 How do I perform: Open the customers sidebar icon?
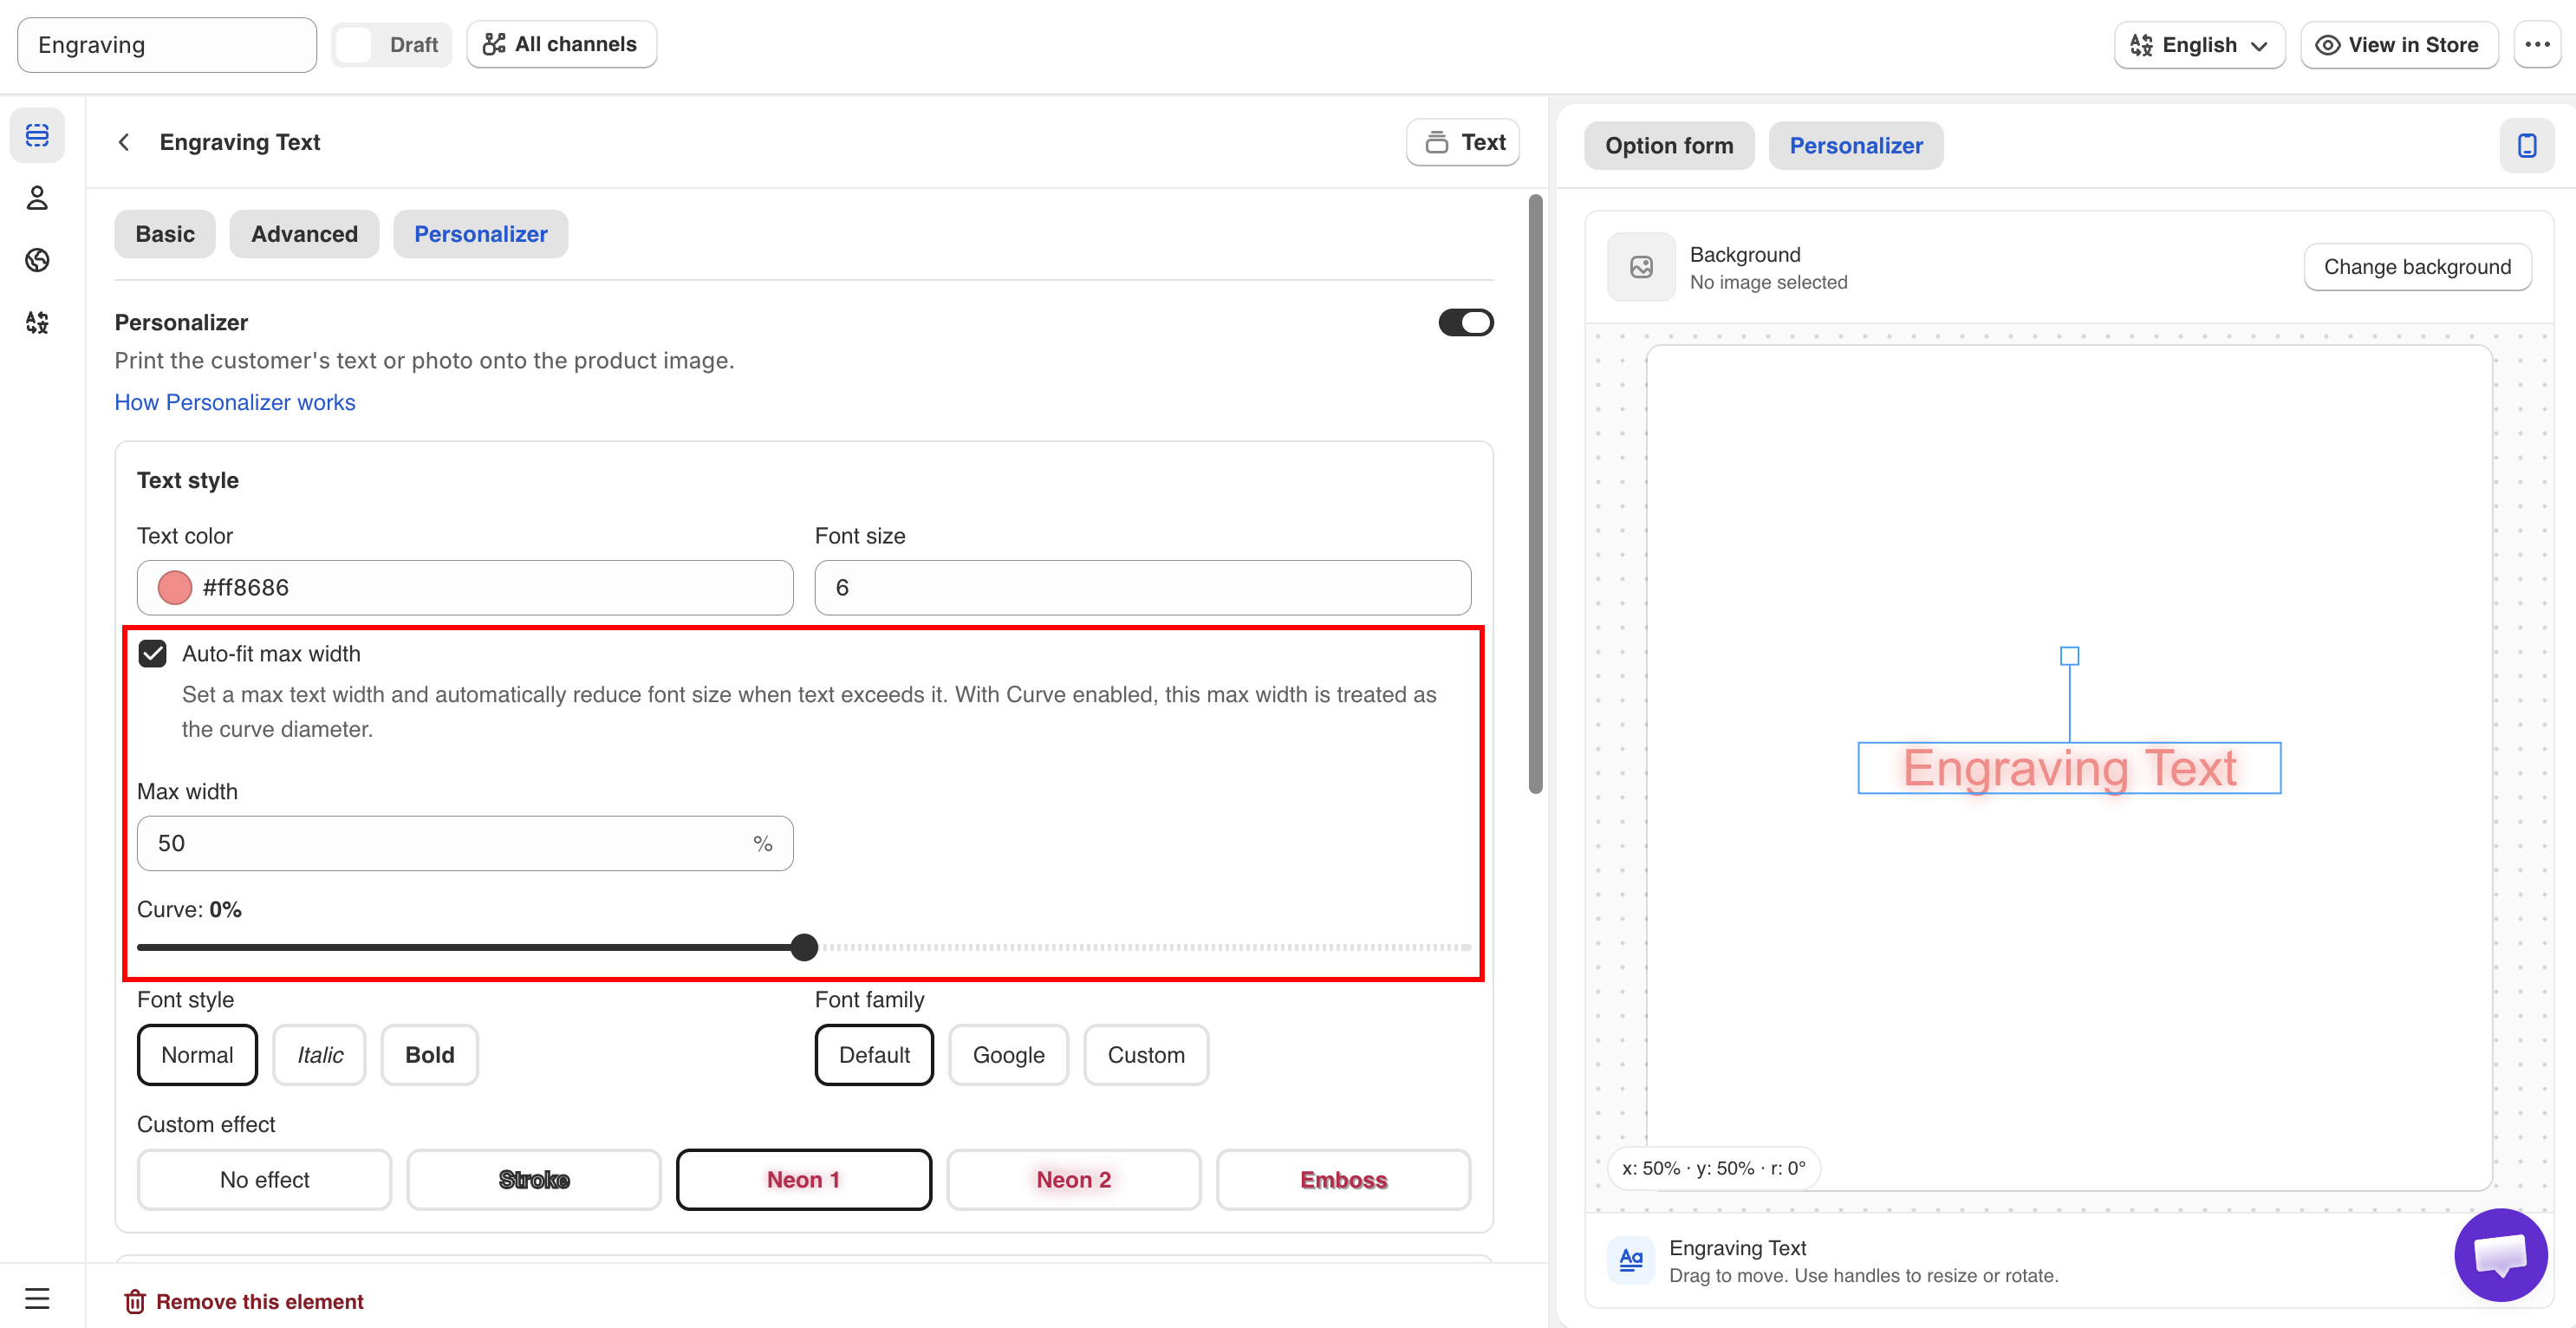(x=37, y=198)
